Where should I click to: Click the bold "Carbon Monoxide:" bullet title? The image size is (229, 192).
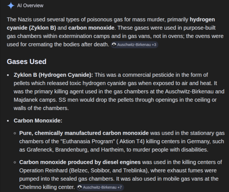[38, 121]
